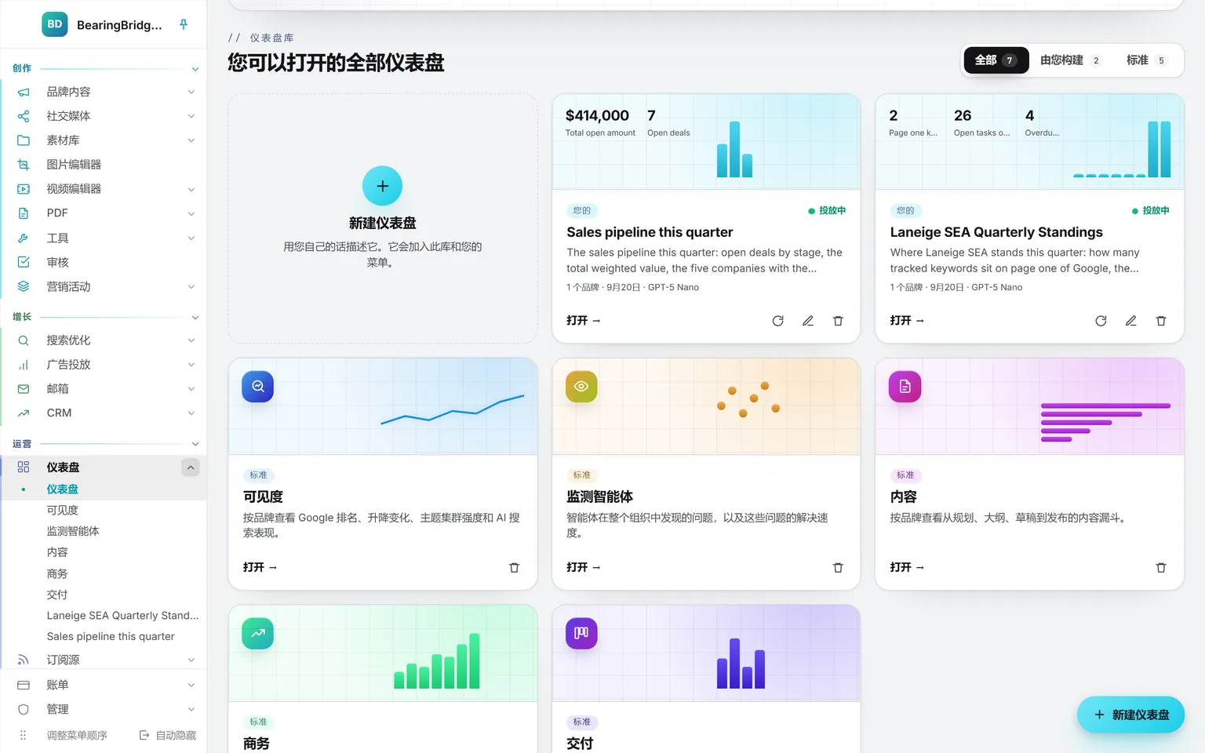The image size is (1205, 753).
Task: Collapse the 仪表盘 submenu
Action: pos(191,467)
